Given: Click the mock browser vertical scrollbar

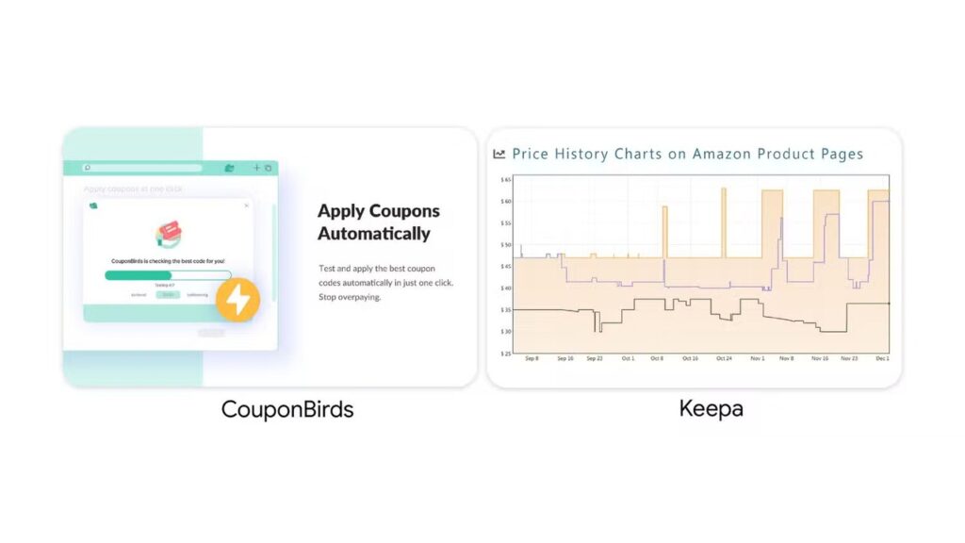Looking at the screenshot, I should pos(274,253).
